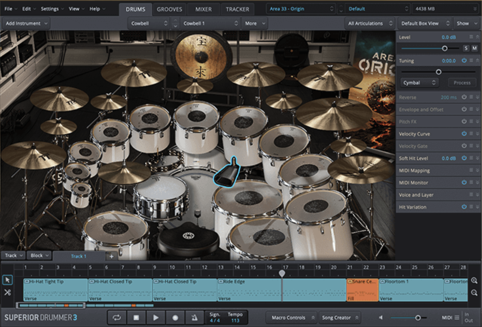
Task: Toggle the Soft Hit Level power button
Action: (x=464, y=158)
